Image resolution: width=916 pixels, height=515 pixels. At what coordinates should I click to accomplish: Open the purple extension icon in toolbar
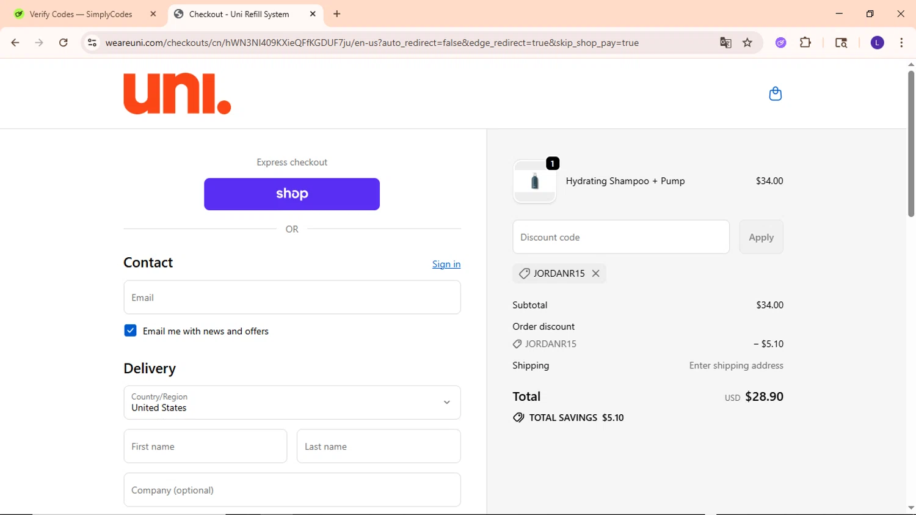coord(780,43)
